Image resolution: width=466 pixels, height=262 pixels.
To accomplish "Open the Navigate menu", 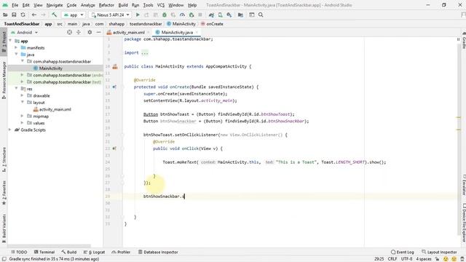I will (55, 5).
